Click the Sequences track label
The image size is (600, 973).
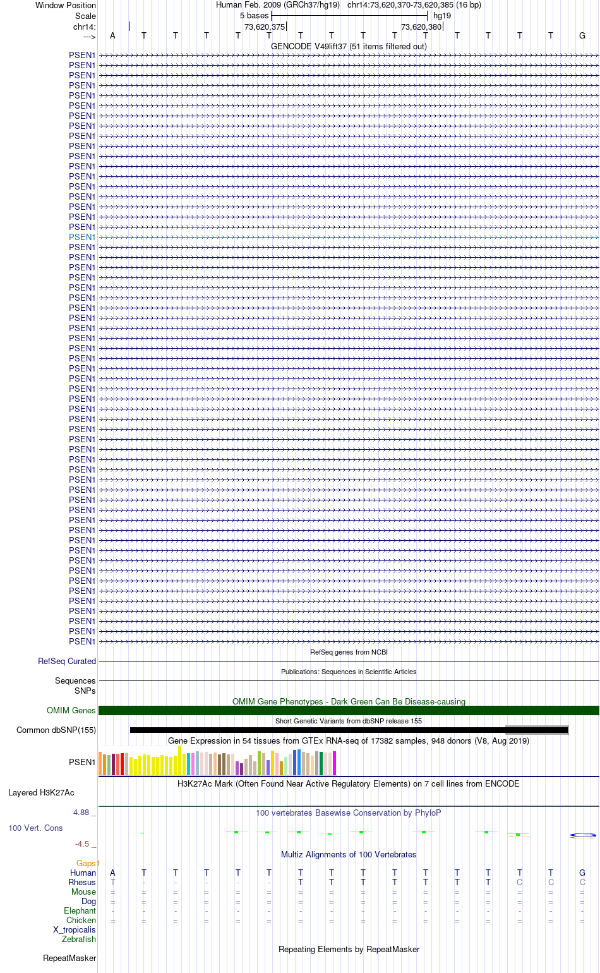coord(75,680)
